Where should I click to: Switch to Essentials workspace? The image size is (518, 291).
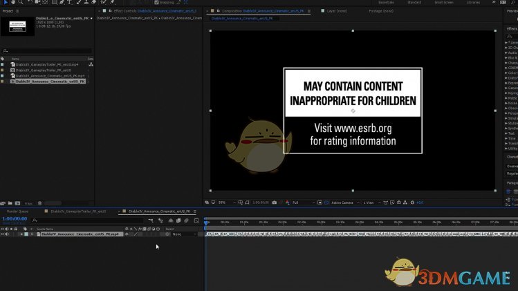(386, 2)
